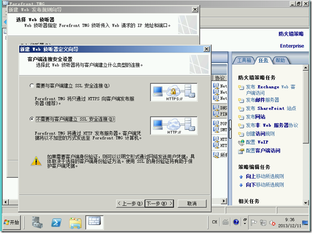Close the New Web publishing rule wizard

coord(195,10)
